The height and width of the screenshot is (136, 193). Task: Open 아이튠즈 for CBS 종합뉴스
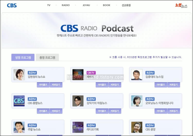tap(43, 111)
